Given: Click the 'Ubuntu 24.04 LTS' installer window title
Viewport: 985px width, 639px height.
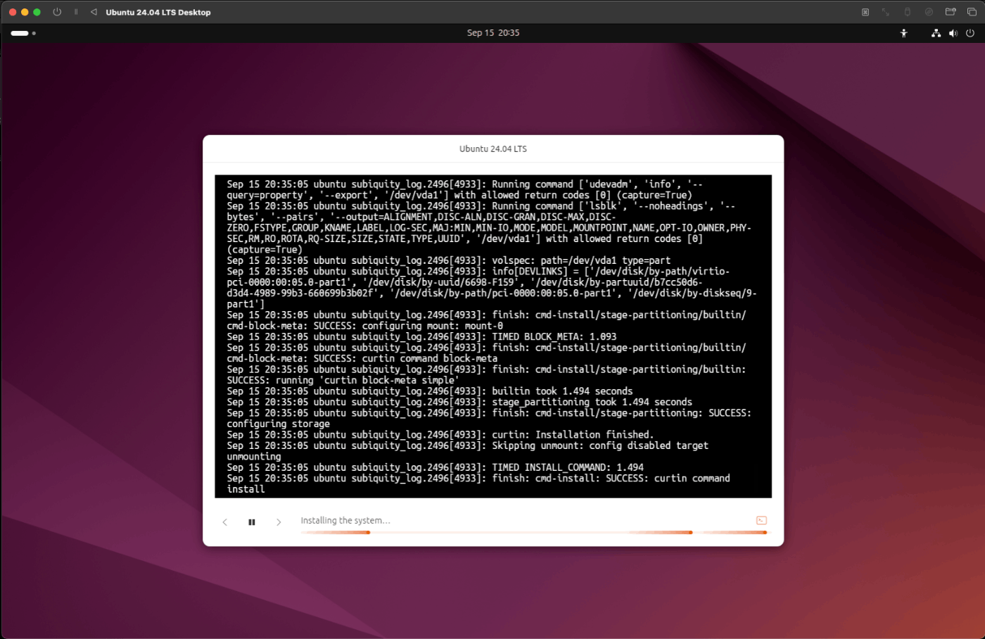Looking at the screenshot, I should pos(493,149).
